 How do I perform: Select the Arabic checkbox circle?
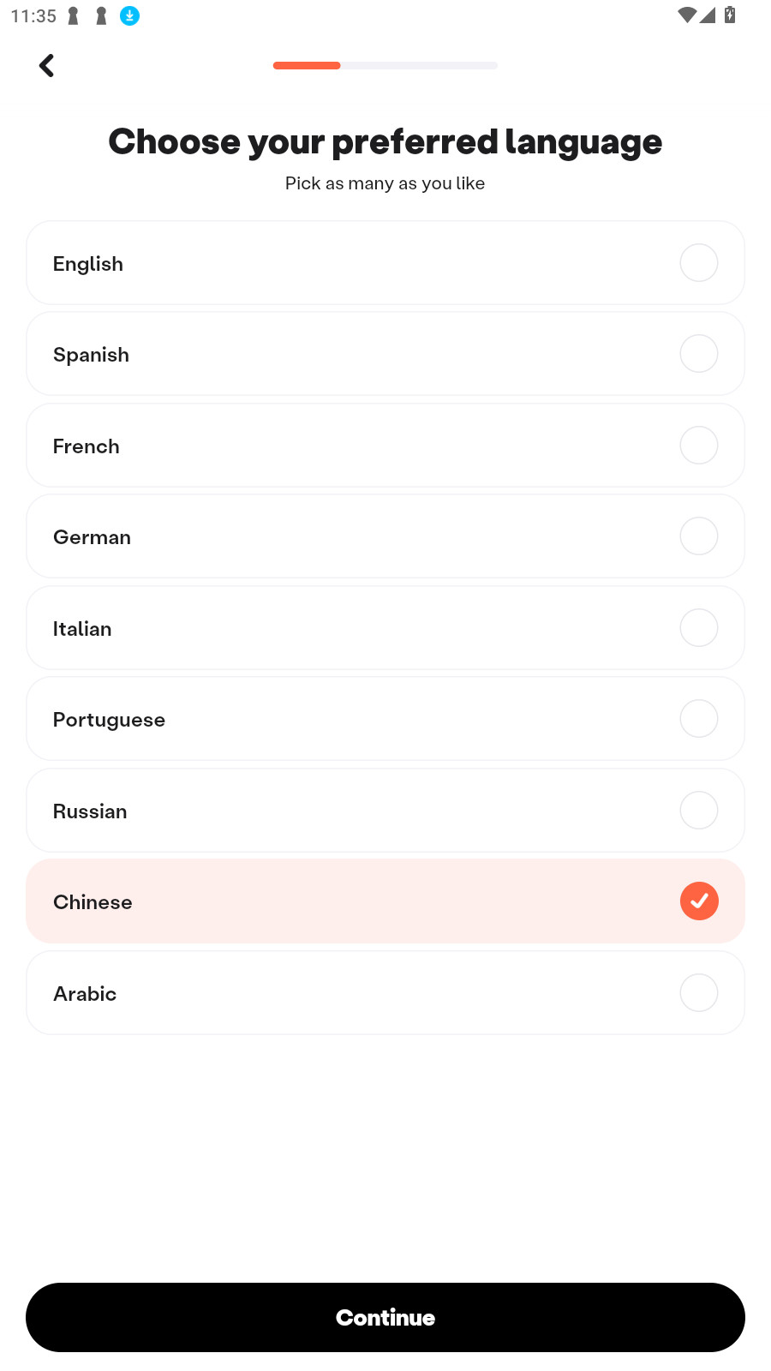[699, 993]
